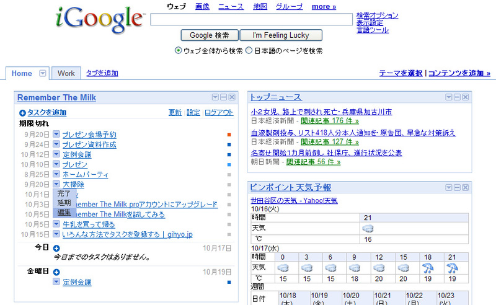Click orange priority marker for プレゼン会場予約

coord(229,135)
